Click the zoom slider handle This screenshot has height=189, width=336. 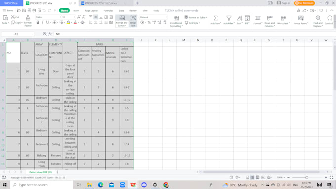(307, 178)
